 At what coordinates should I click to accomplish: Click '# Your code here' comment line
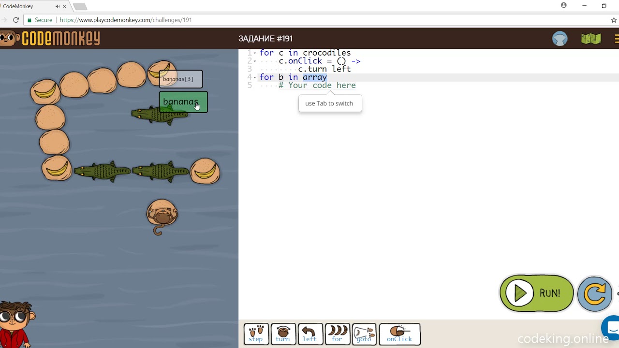[x=317, y=86]
